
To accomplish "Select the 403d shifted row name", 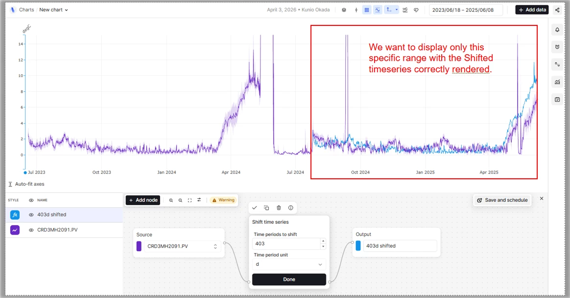I will point(51,214).
